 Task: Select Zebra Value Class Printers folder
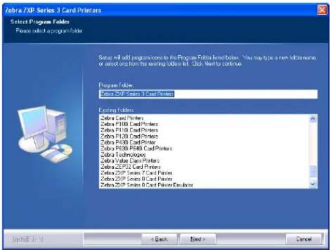click(x=130, y=161)
